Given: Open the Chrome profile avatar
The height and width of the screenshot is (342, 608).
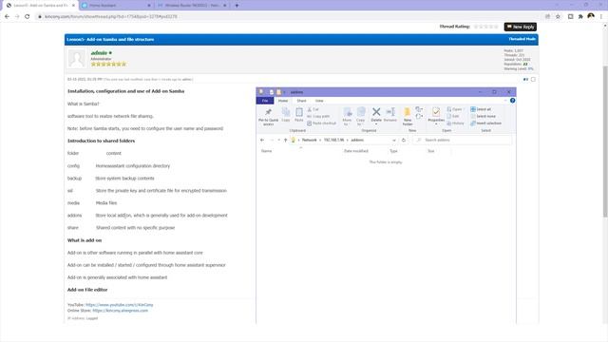Looking at the screenshot, I should (x=591, y=16).
